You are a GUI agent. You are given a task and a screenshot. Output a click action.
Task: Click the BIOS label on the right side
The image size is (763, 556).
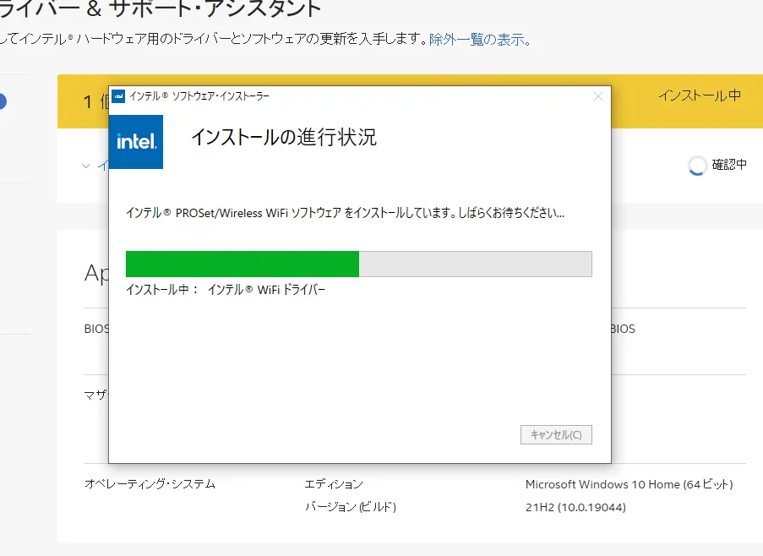624,329
